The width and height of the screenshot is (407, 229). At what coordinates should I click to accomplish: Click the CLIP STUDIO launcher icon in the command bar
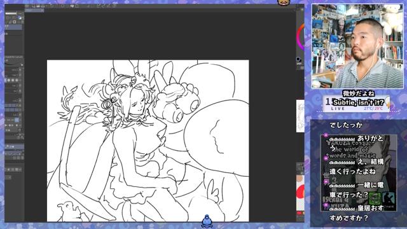[26, 6]
